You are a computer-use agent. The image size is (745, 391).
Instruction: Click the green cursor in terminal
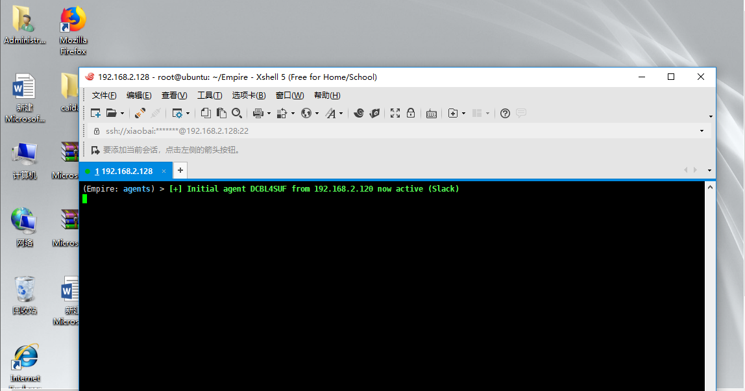[84, 199]
